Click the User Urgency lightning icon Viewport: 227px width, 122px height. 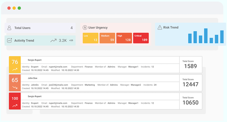pos(85,28)
